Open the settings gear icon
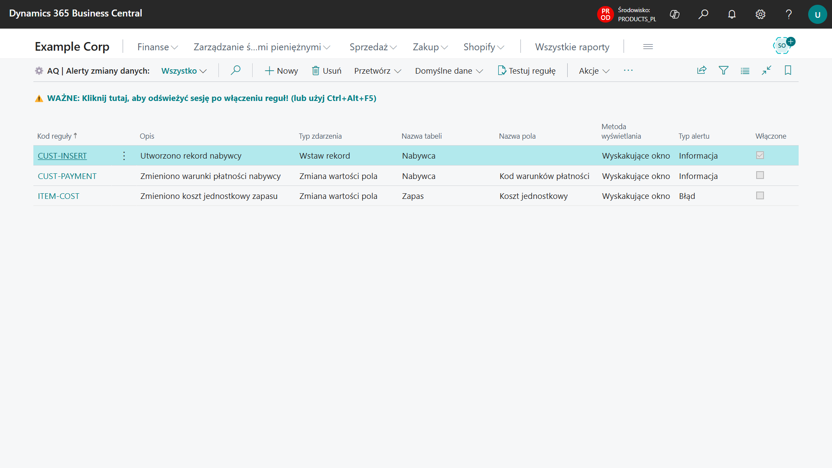This screenshot has height=468, width=832. 760,14
